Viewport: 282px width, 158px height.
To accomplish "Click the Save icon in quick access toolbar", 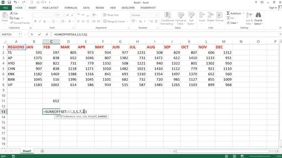I will [9, 2].
